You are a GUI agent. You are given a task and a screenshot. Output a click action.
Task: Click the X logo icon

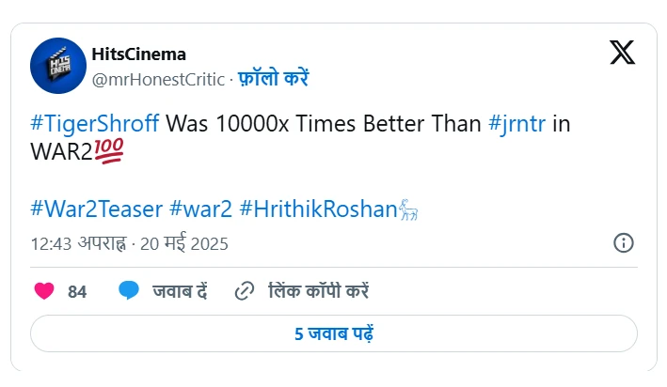[623, 53]
